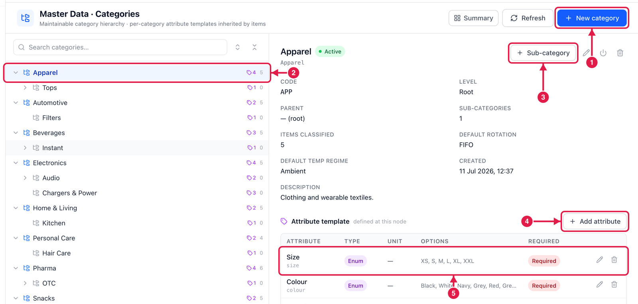The width and height of the screenshot is (638, 304).
Task: Expand the Instant sub-category chevron
Action: 25,148
